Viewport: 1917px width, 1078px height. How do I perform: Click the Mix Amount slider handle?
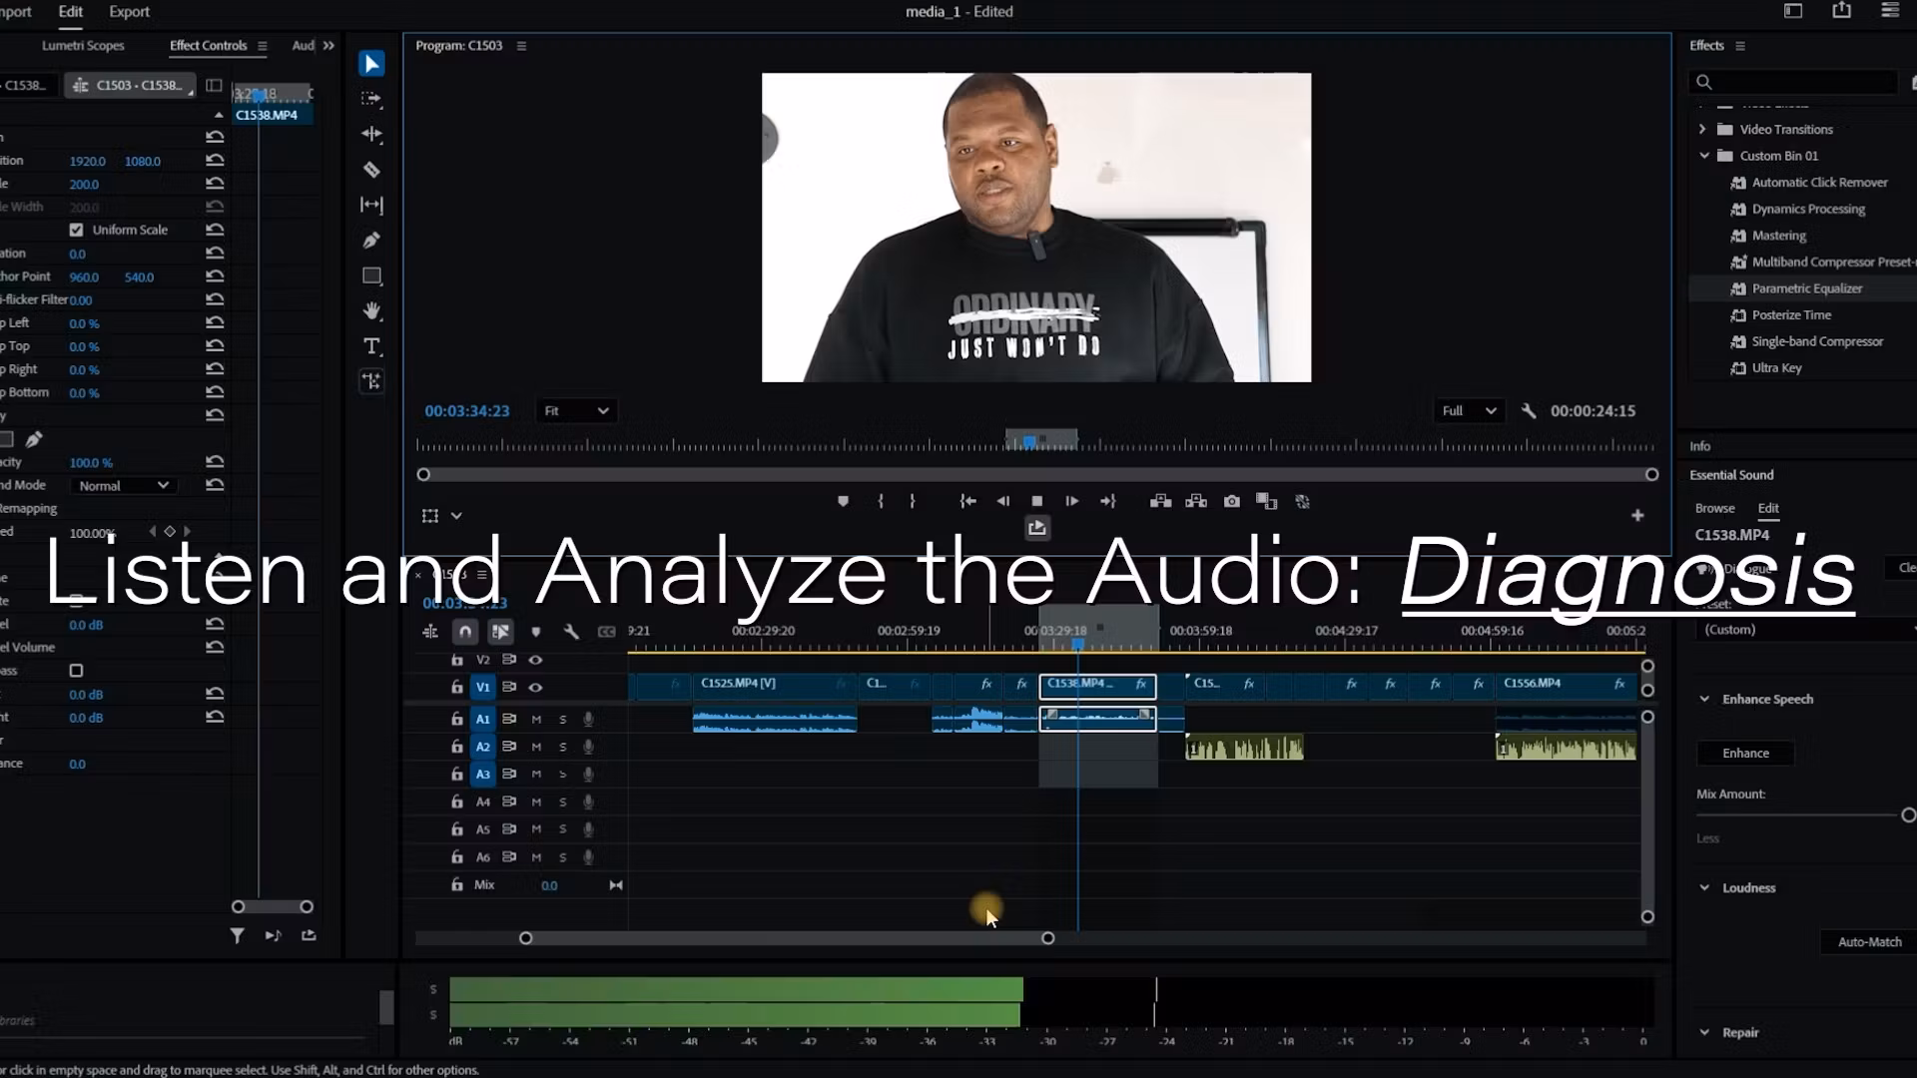(x=1908, y=815)
